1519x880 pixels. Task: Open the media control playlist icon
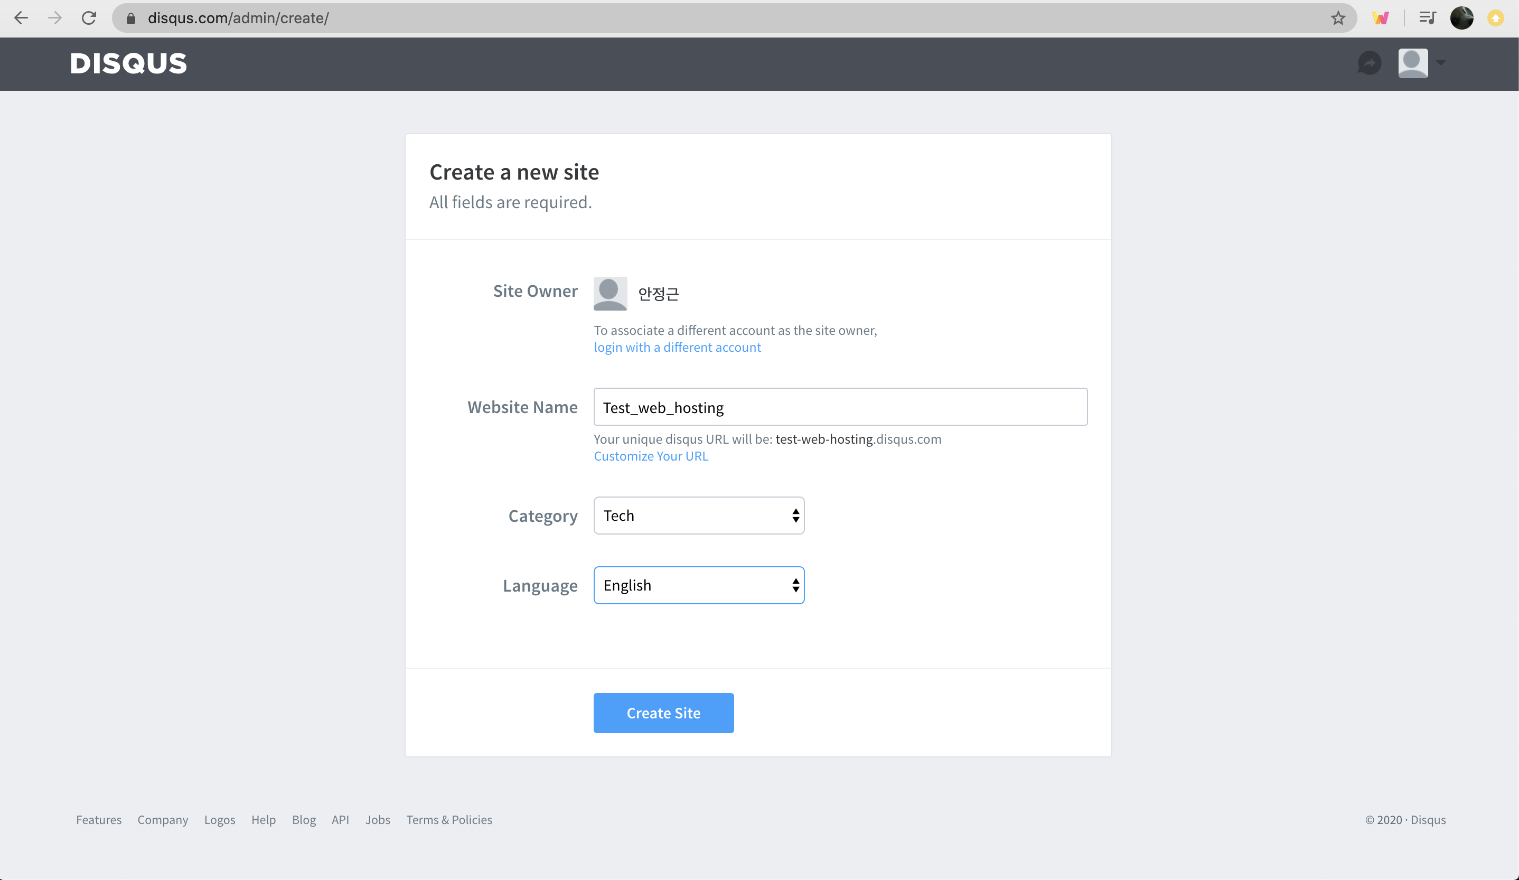pyautogui.click(x=1427, y=18)
